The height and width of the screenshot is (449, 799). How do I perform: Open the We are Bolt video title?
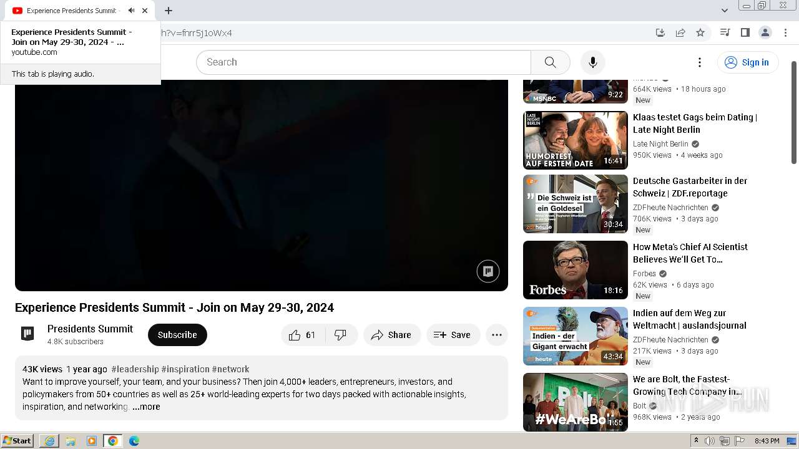[x=687, y=385]
